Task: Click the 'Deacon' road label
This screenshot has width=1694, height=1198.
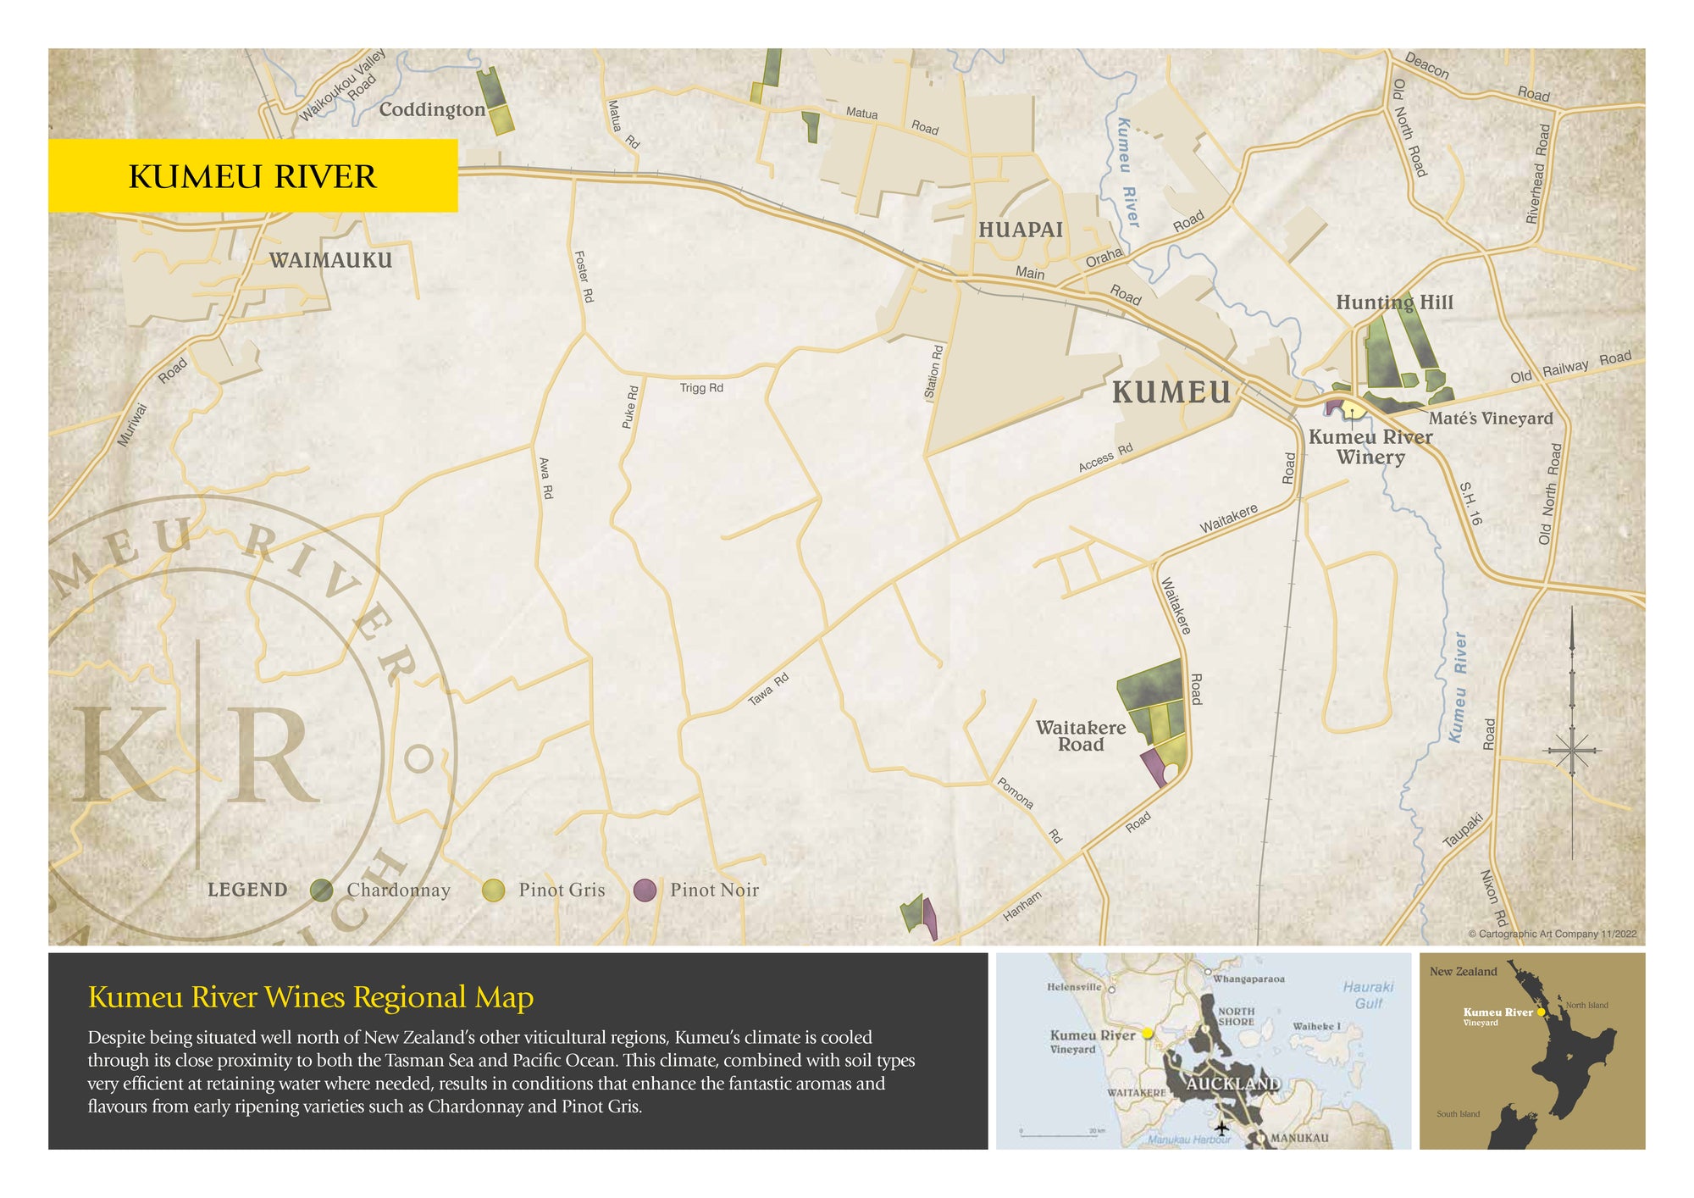Action: [1426, 66]
